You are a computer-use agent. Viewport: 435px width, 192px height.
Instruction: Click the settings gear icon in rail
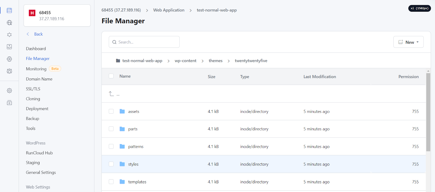[9, 91]
